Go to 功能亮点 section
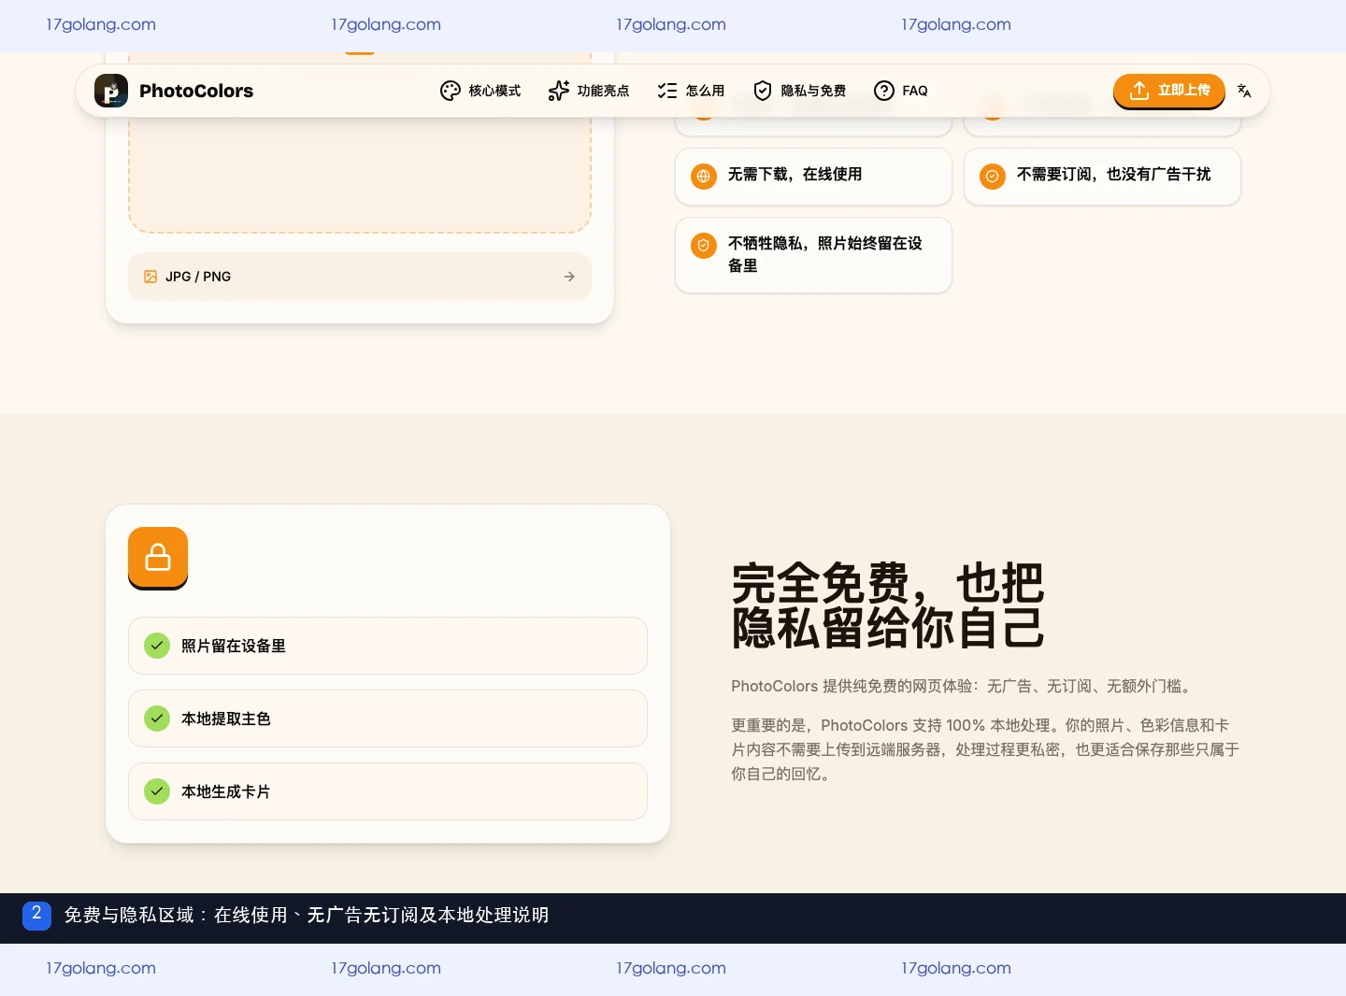The height and width of the screenshot is (996, 1346). coord(589,91)
